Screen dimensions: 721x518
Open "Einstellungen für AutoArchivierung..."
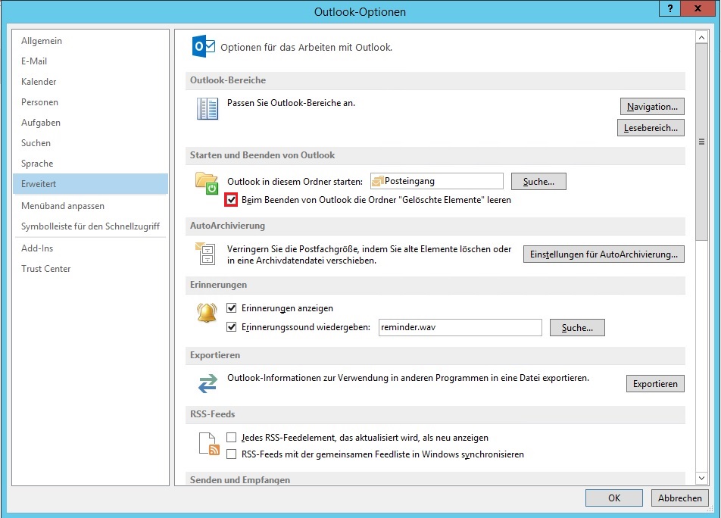[x=604, y=254]
